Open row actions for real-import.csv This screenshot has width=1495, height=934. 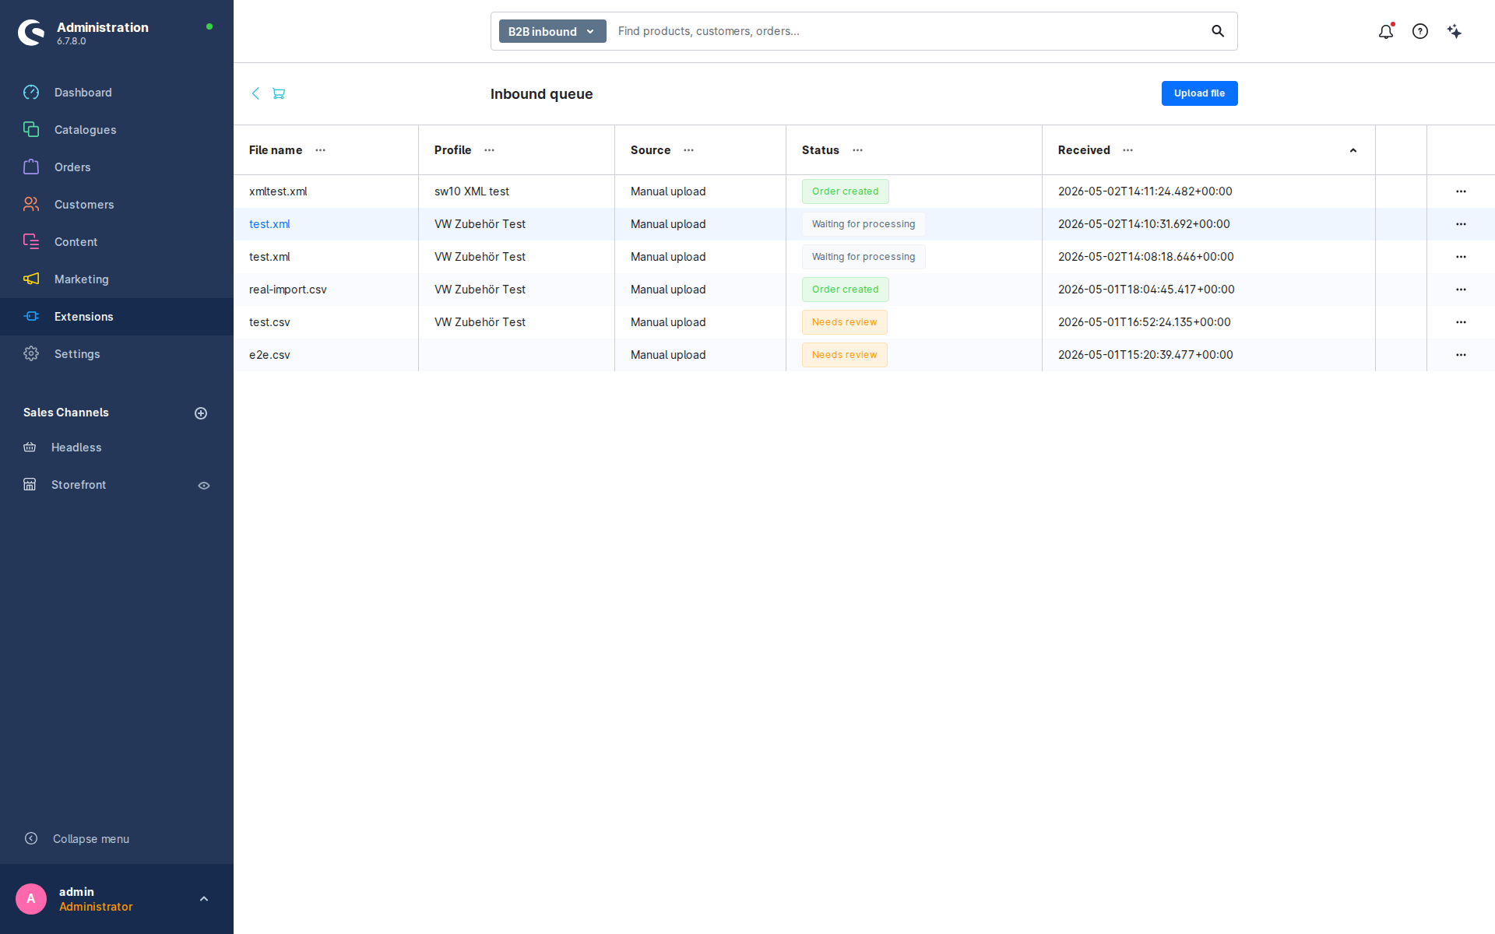[1461, 290]
